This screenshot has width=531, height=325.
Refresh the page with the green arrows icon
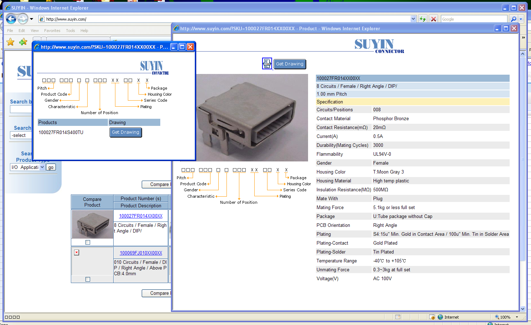point(423,19)
